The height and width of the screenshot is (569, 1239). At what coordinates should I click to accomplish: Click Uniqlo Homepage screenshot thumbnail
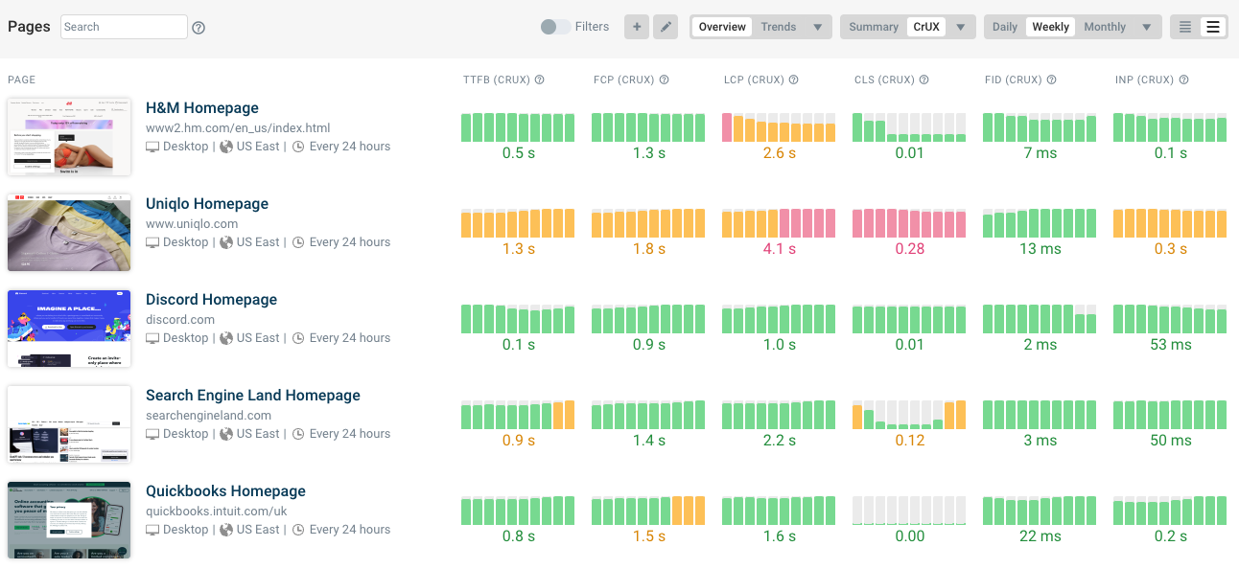point(69,233)
